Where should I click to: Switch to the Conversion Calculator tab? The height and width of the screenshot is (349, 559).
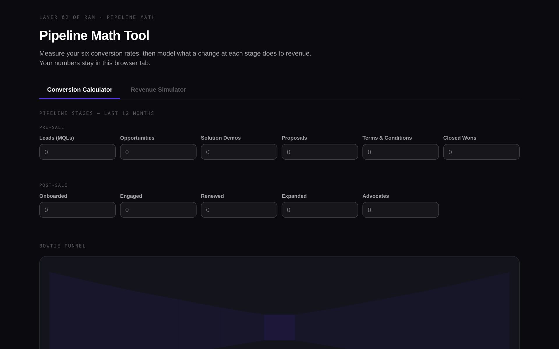pos(79,90)
